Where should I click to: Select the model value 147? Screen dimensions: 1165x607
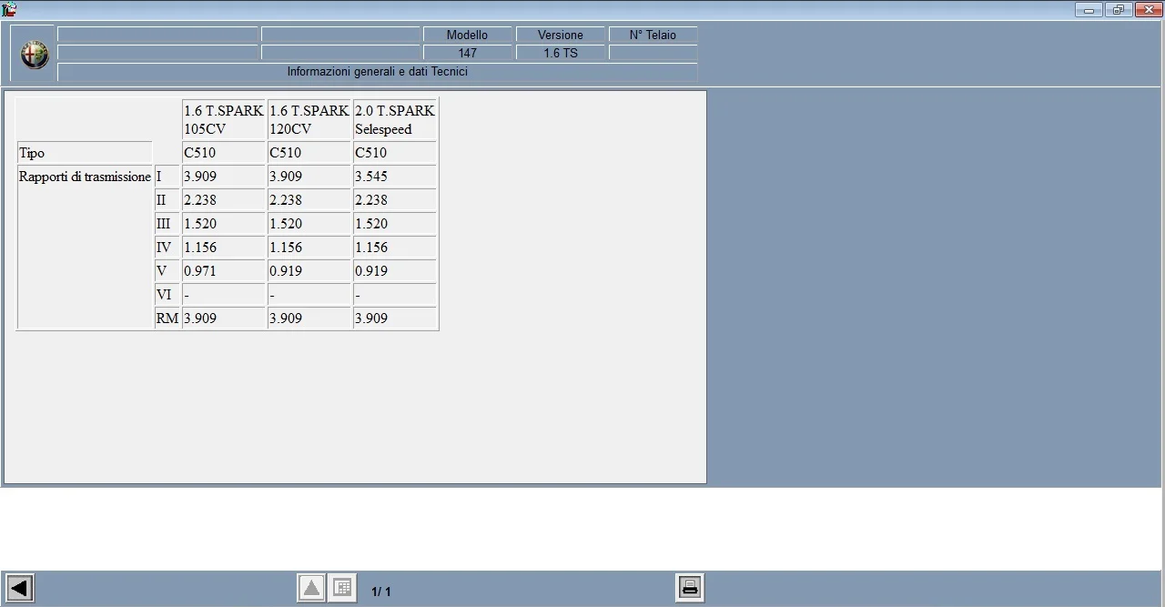pyautogui.click(x=468, y=53)
